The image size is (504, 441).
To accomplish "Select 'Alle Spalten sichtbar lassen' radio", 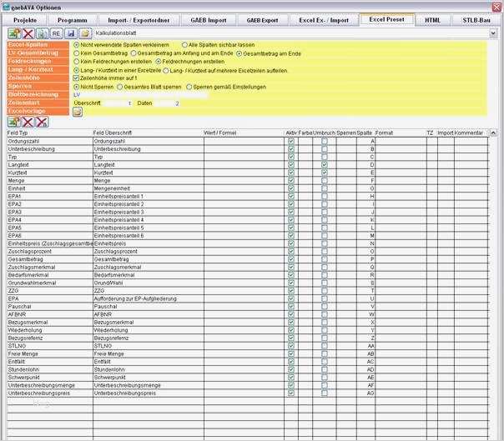I will pyautogui.click(x=184, y=45).
